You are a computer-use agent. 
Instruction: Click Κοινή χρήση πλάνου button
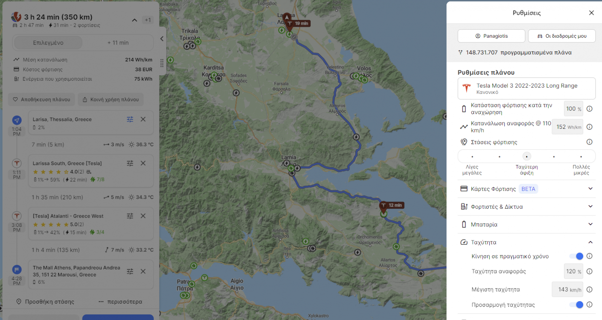[111, 100]
